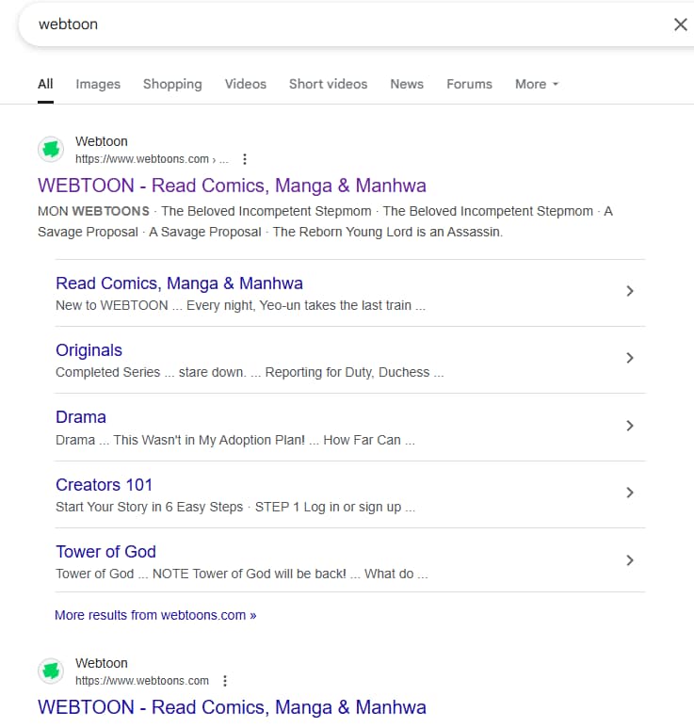Screen dimensions: 694x728
Task: Click the second Webtoon favicon icon
Action: pyautogui.click(x=51, y=671)
